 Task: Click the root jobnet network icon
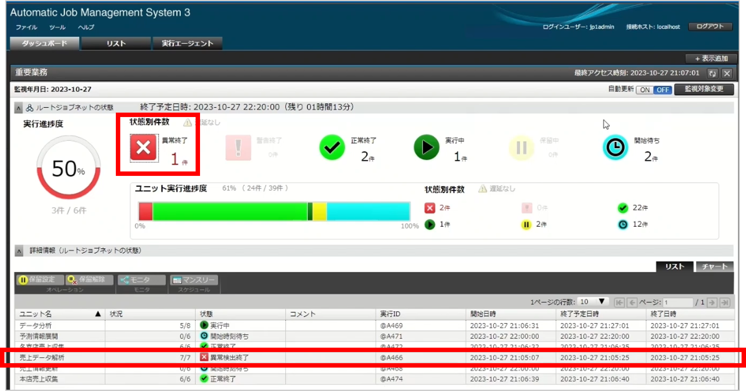(30, 108)
